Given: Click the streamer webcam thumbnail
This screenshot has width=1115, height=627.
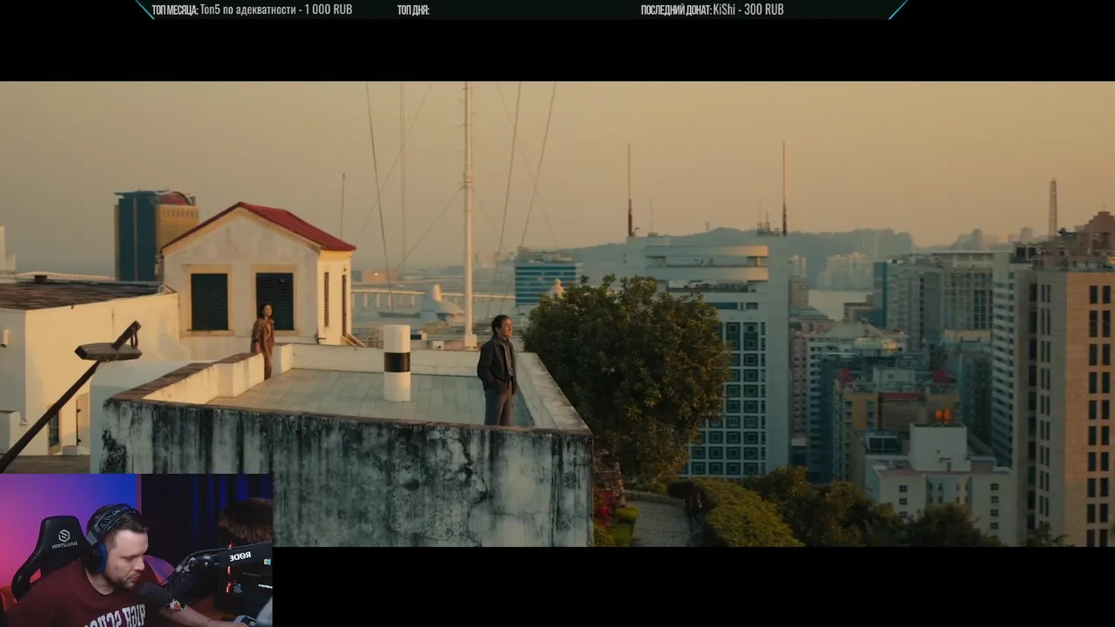Looking at the screenshot, I should tap(137, 550).
